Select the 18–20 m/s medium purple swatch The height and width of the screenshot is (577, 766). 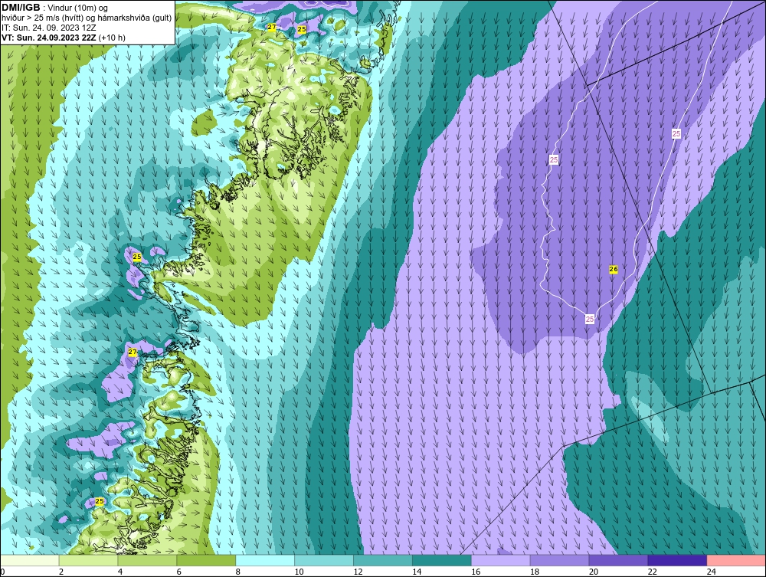point(559,560)
